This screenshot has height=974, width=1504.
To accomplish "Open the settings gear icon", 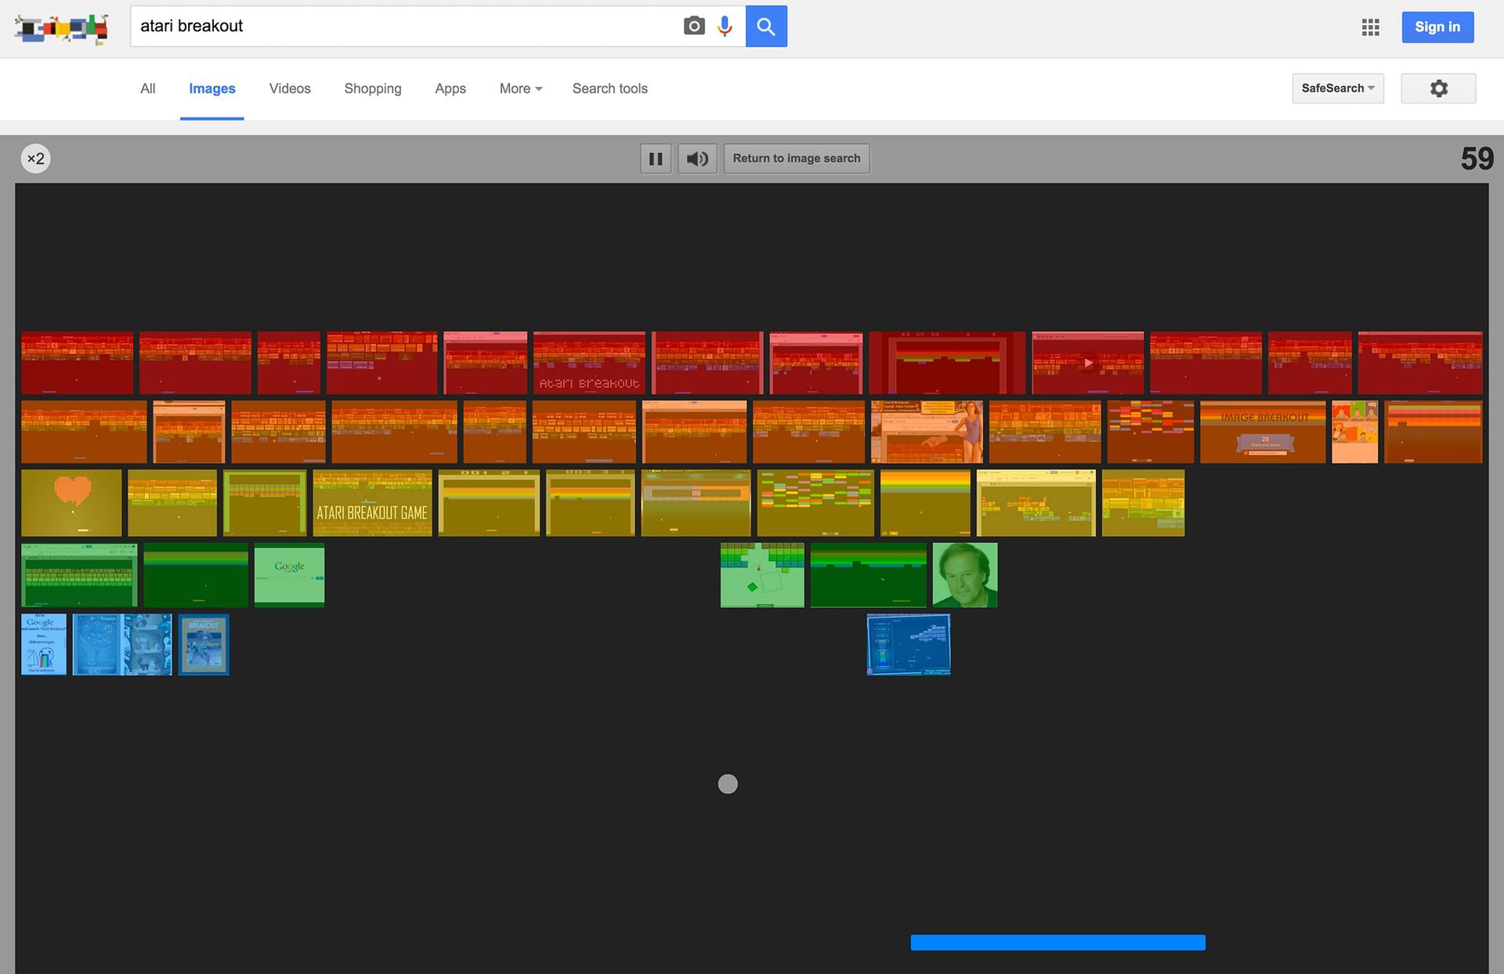I will (x=1438, y=89).
